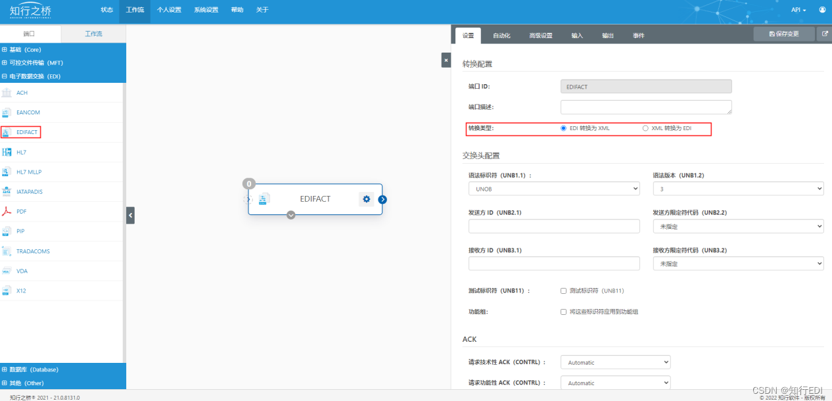Select the PDF connector icon
The height and width of the screenshot is (401, 832).
tap(7, 211)
